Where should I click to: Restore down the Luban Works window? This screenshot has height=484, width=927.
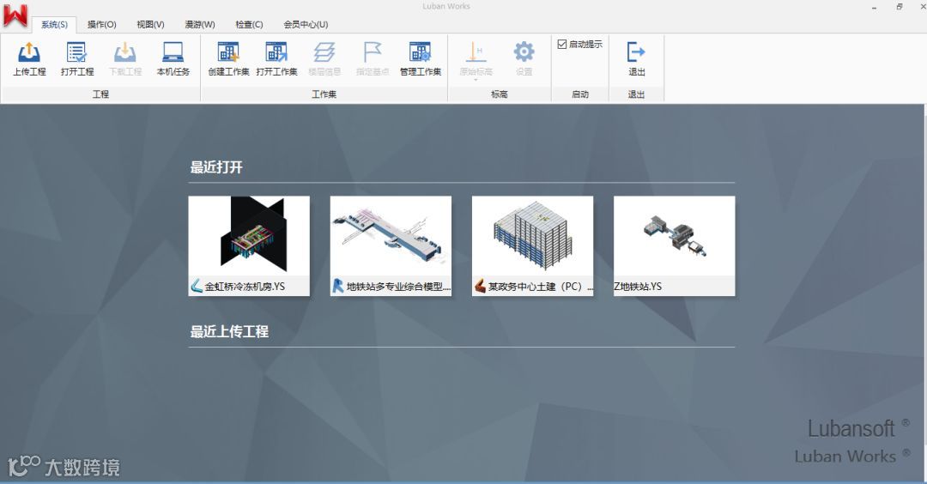pos(900,7)
